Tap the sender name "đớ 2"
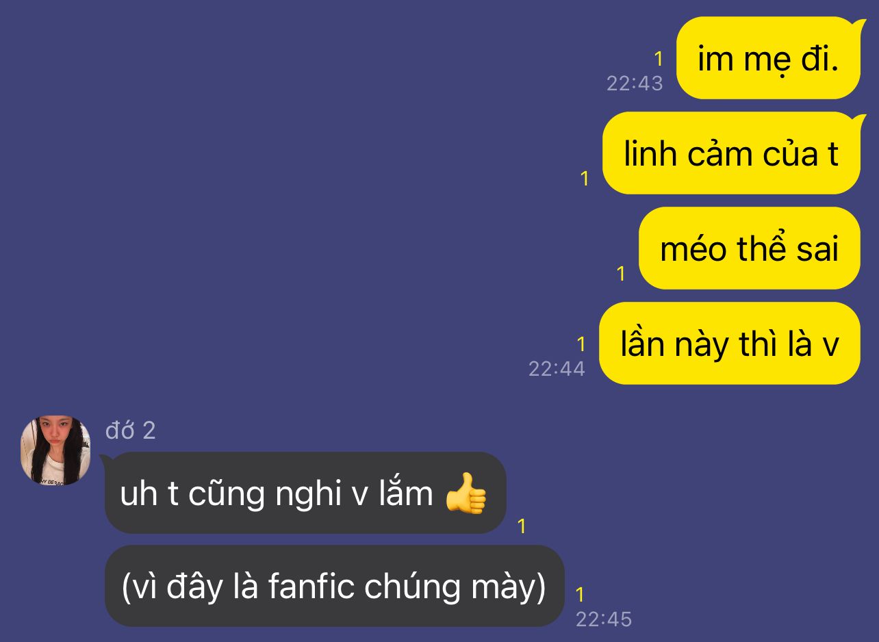Image resolution: width=879 pixels, height=642 pixels. [x=131, y=431]
